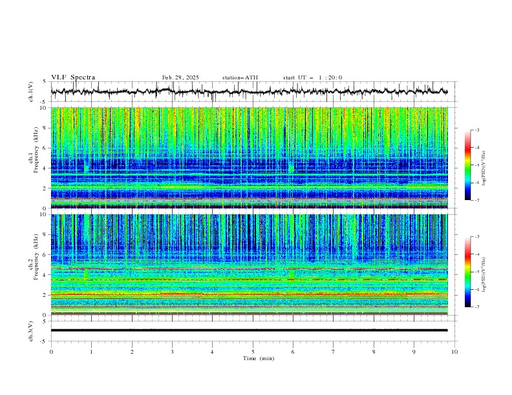Click the 'Time (min)' axis label

click(259, 358)
